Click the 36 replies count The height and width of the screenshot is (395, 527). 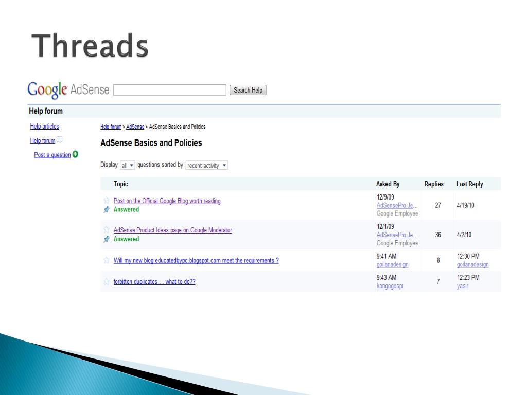(x=438, y=235)
